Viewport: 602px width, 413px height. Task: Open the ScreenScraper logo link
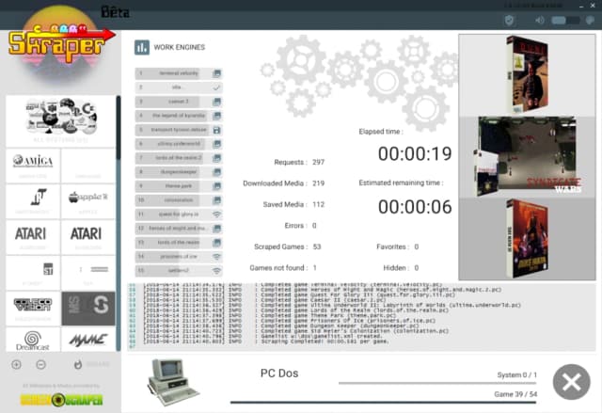[x=61, y=400]
